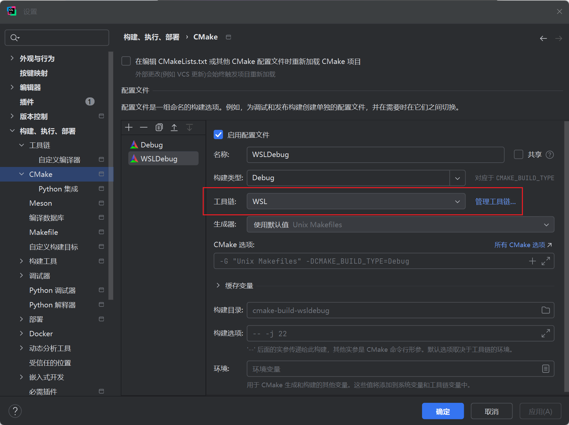Open the 按键映射 settings page
The image size is (569, 425).
(x=34, y=73)
